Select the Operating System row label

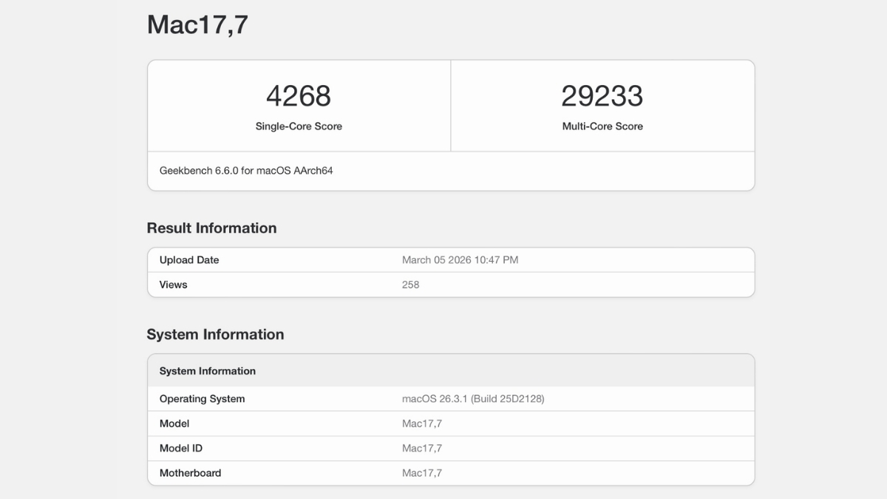pos(202,399)
